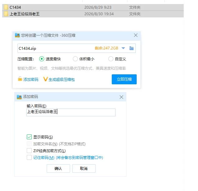Uncheck the 显示密码(S) checkbox
The width and height of the screenshot is (198, 191).
point(29,137)
